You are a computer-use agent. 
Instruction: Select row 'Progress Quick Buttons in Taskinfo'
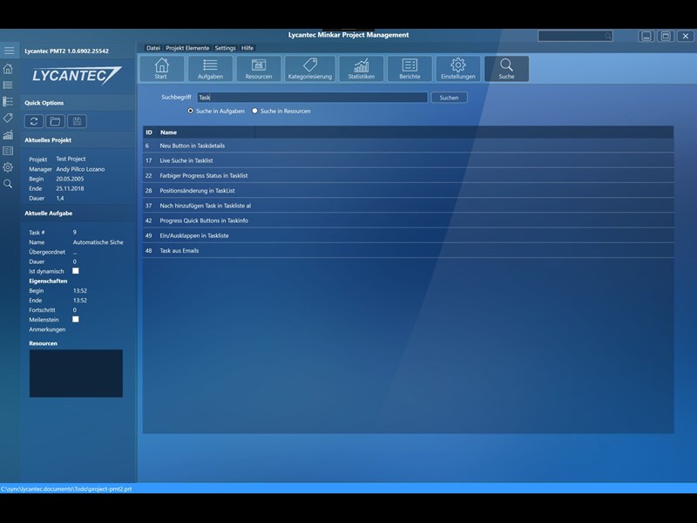(408, 221)
